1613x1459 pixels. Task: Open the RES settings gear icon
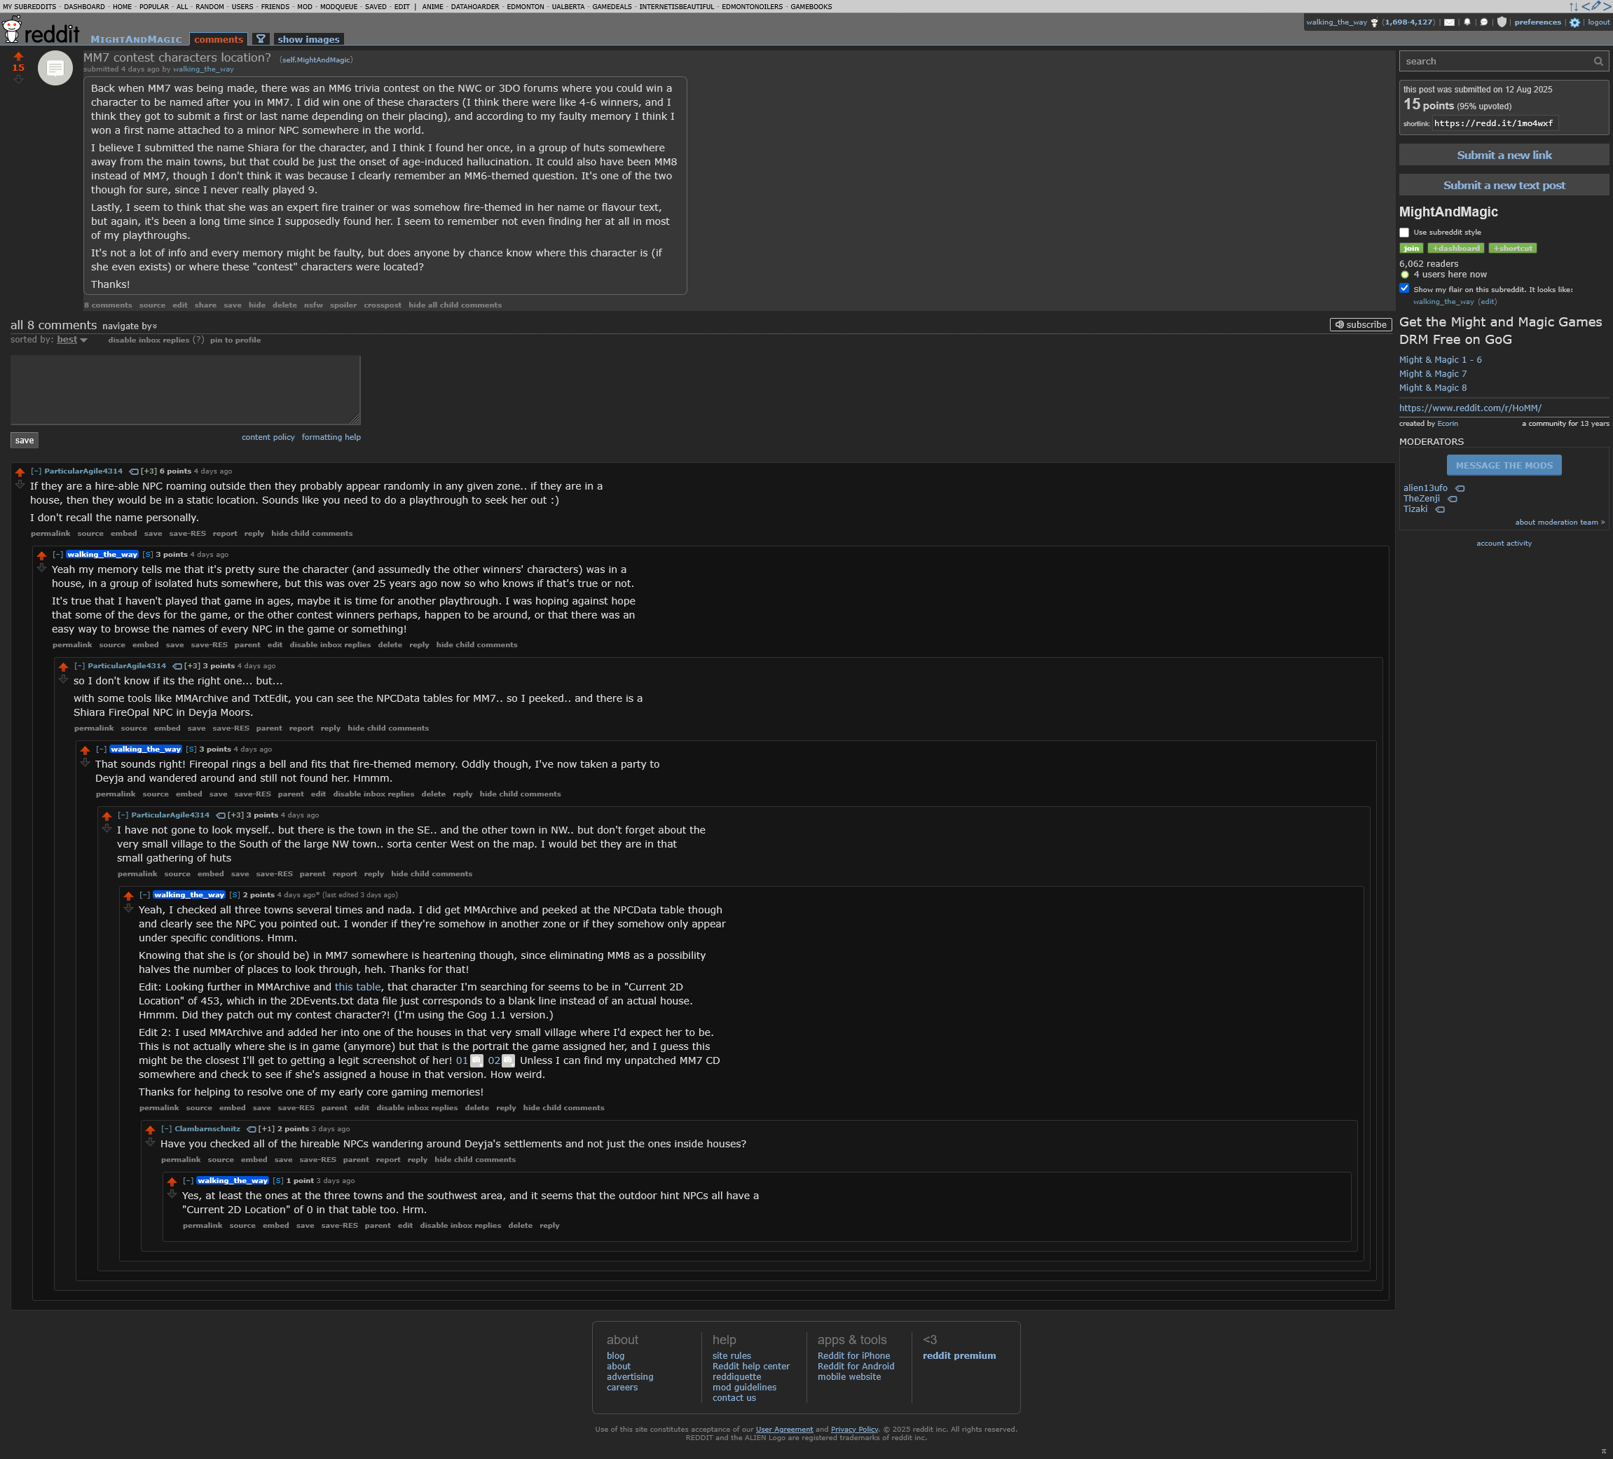(x=1574, y=22)
